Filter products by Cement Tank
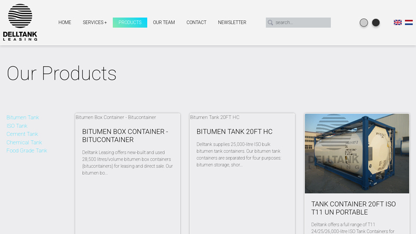 pyautogui.click(x=22, y=134)
